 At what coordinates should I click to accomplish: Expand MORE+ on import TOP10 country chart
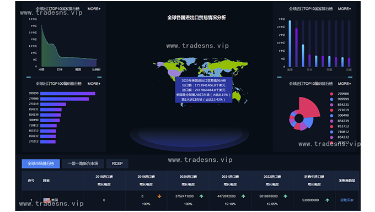click(344, 9)
